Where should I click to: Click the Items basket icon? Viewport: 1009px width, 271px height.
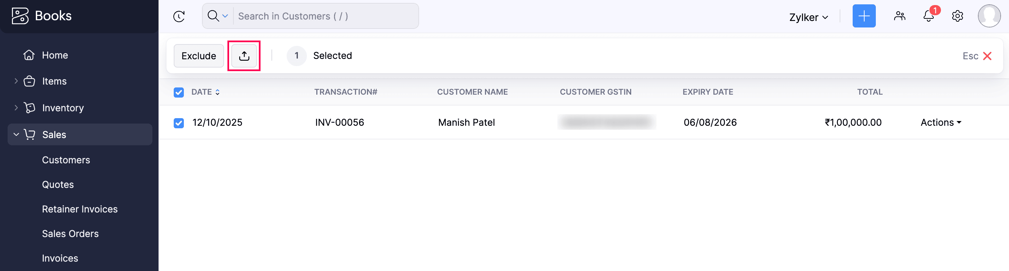(29, 81)
